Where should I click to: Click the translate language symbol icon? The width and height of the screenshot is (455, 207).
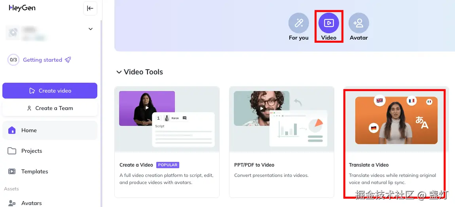[x=422, y=122]
